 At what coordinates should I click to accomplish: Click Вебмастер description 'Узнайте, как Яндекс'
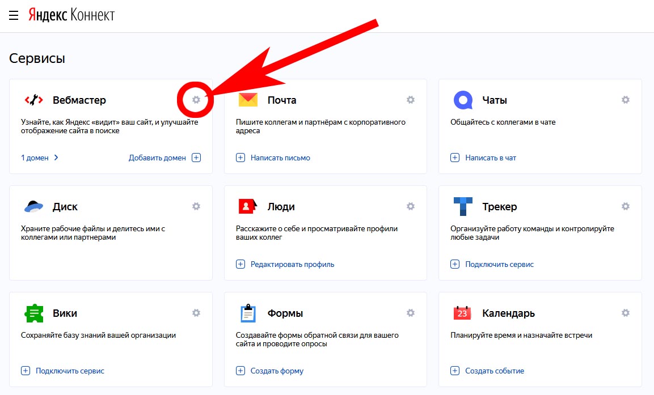109,126
